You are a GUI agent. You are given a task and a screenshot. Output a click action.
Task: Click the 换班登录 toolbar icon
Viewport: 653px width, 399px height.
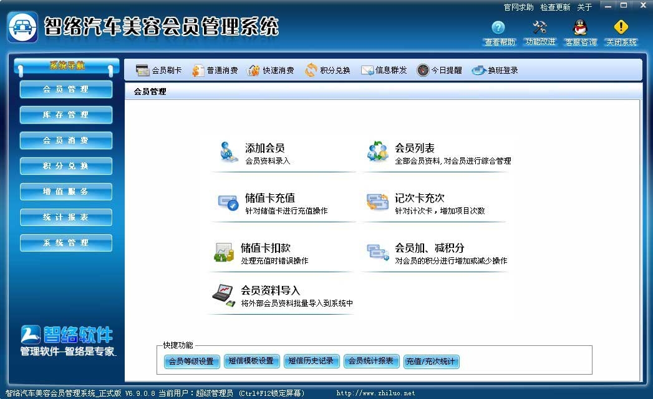pos(479,71)
